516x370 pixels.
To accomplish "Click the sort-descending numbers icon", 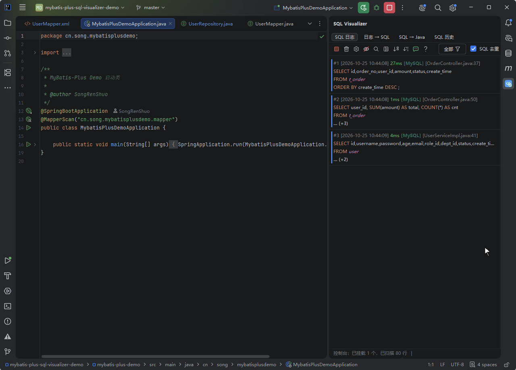I will point(396,49).
